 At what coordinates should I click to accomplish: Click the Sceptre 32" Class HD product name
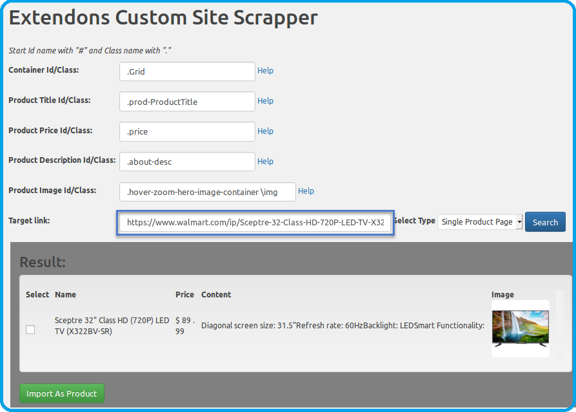tap(112, 326)
